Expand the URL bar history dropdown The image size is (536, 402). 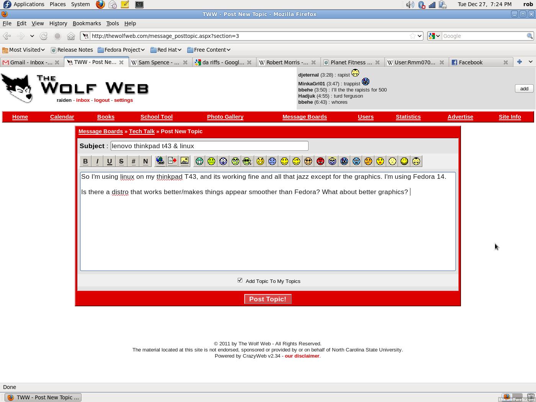click(x=420, y=36)
